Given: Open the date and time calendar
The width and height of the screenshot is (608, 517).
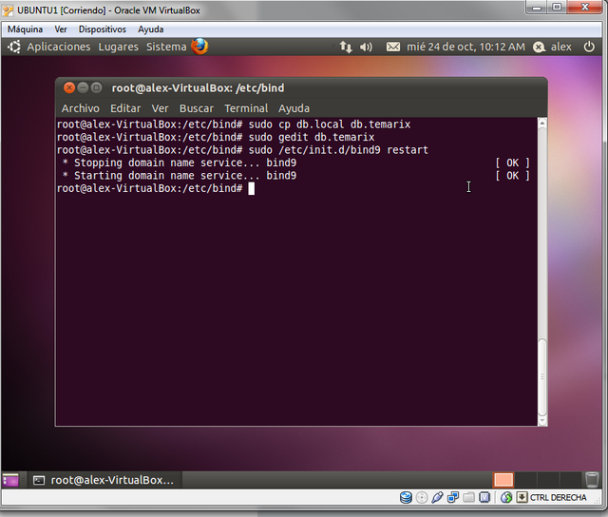Looking at the screenshot, I should pyautogui.click(x=465, y=47).
